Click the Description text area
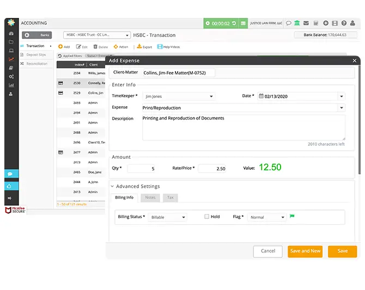The width and height of the screenshot is (365, 290). pos(244,128)
